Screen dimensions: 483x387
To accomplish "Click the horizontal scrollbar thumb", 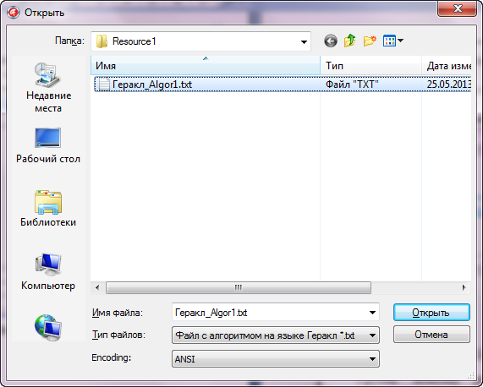I will (239, 288).
